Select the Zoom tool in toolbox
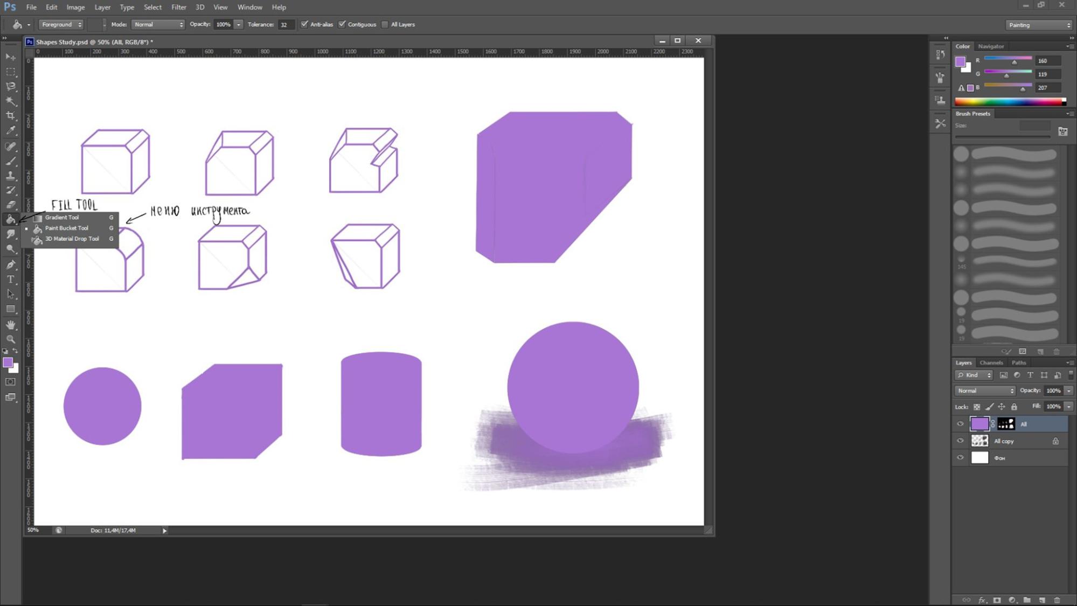 pyautogui.click(x=11, y=339)
